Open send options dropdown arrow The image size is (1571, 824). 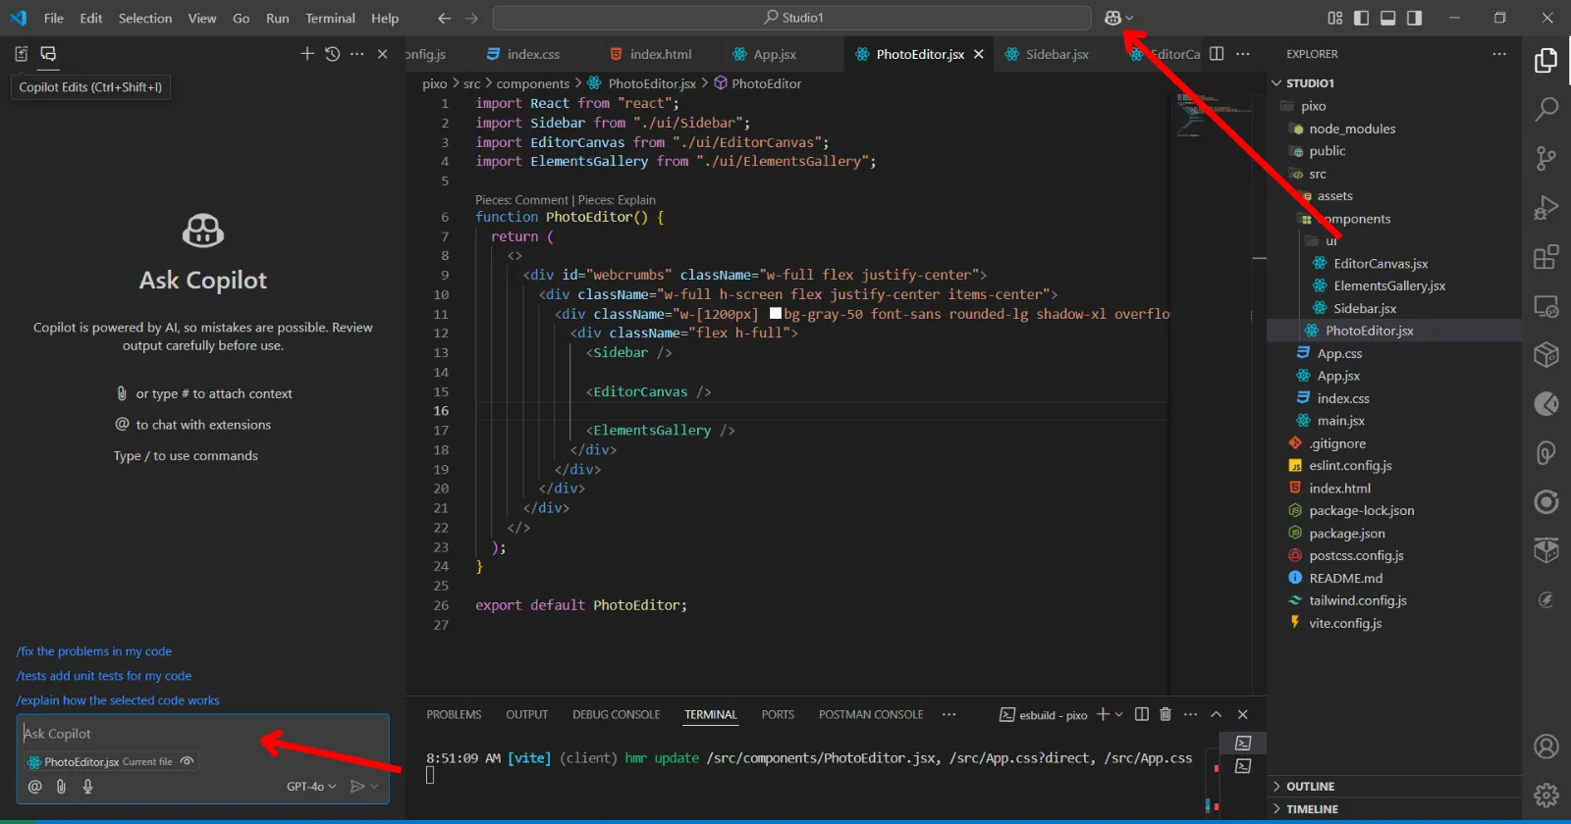click(374, 786)
